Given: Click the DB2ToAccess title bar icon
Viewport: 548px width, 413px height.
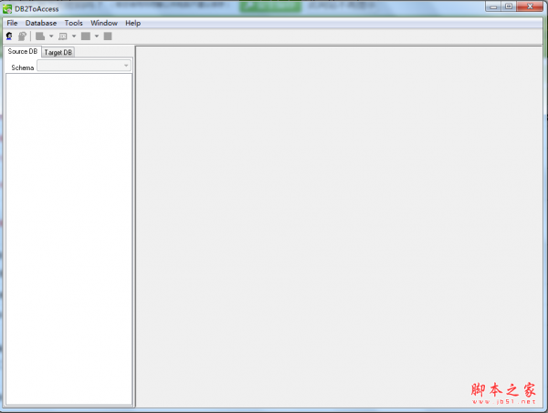Looking at the screenshot, I should tap(7, 9).
